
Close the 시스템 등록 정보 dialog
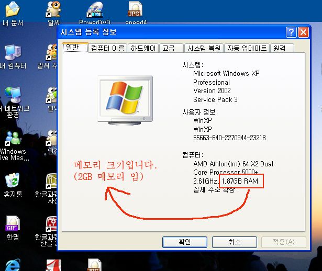[x=303, y=32]
